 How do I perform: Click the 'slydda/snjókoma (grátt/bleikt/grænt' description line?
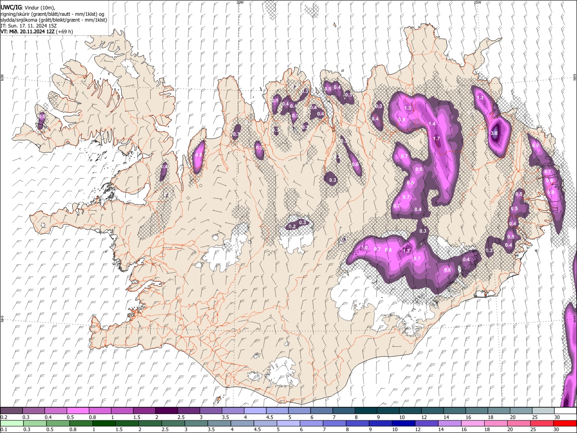54,20
